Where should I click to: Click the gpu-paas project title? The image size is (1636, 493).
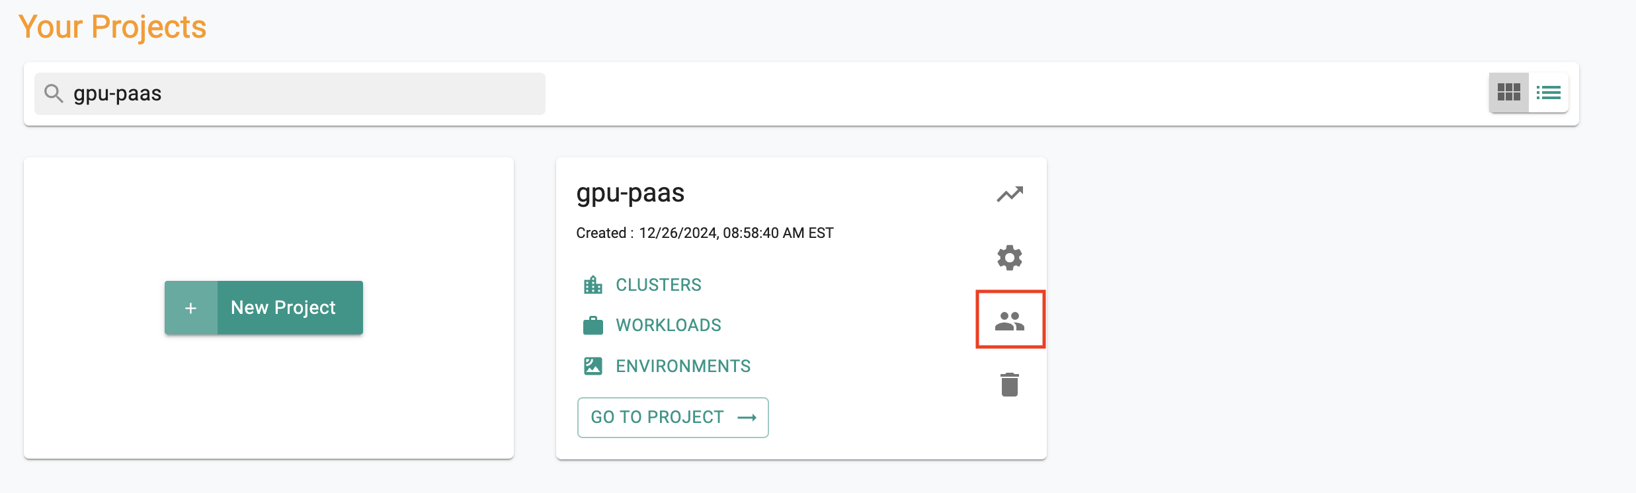[630, 193]
